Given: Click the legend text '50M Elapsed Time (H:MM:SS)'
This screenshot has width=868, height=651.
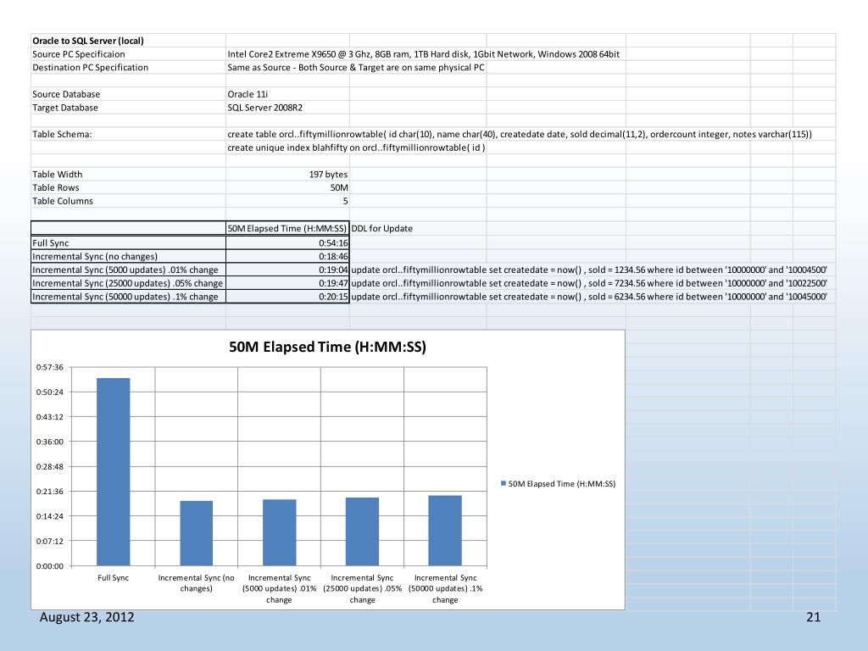Looking at the screenshot, I should [x=562, y=484].
